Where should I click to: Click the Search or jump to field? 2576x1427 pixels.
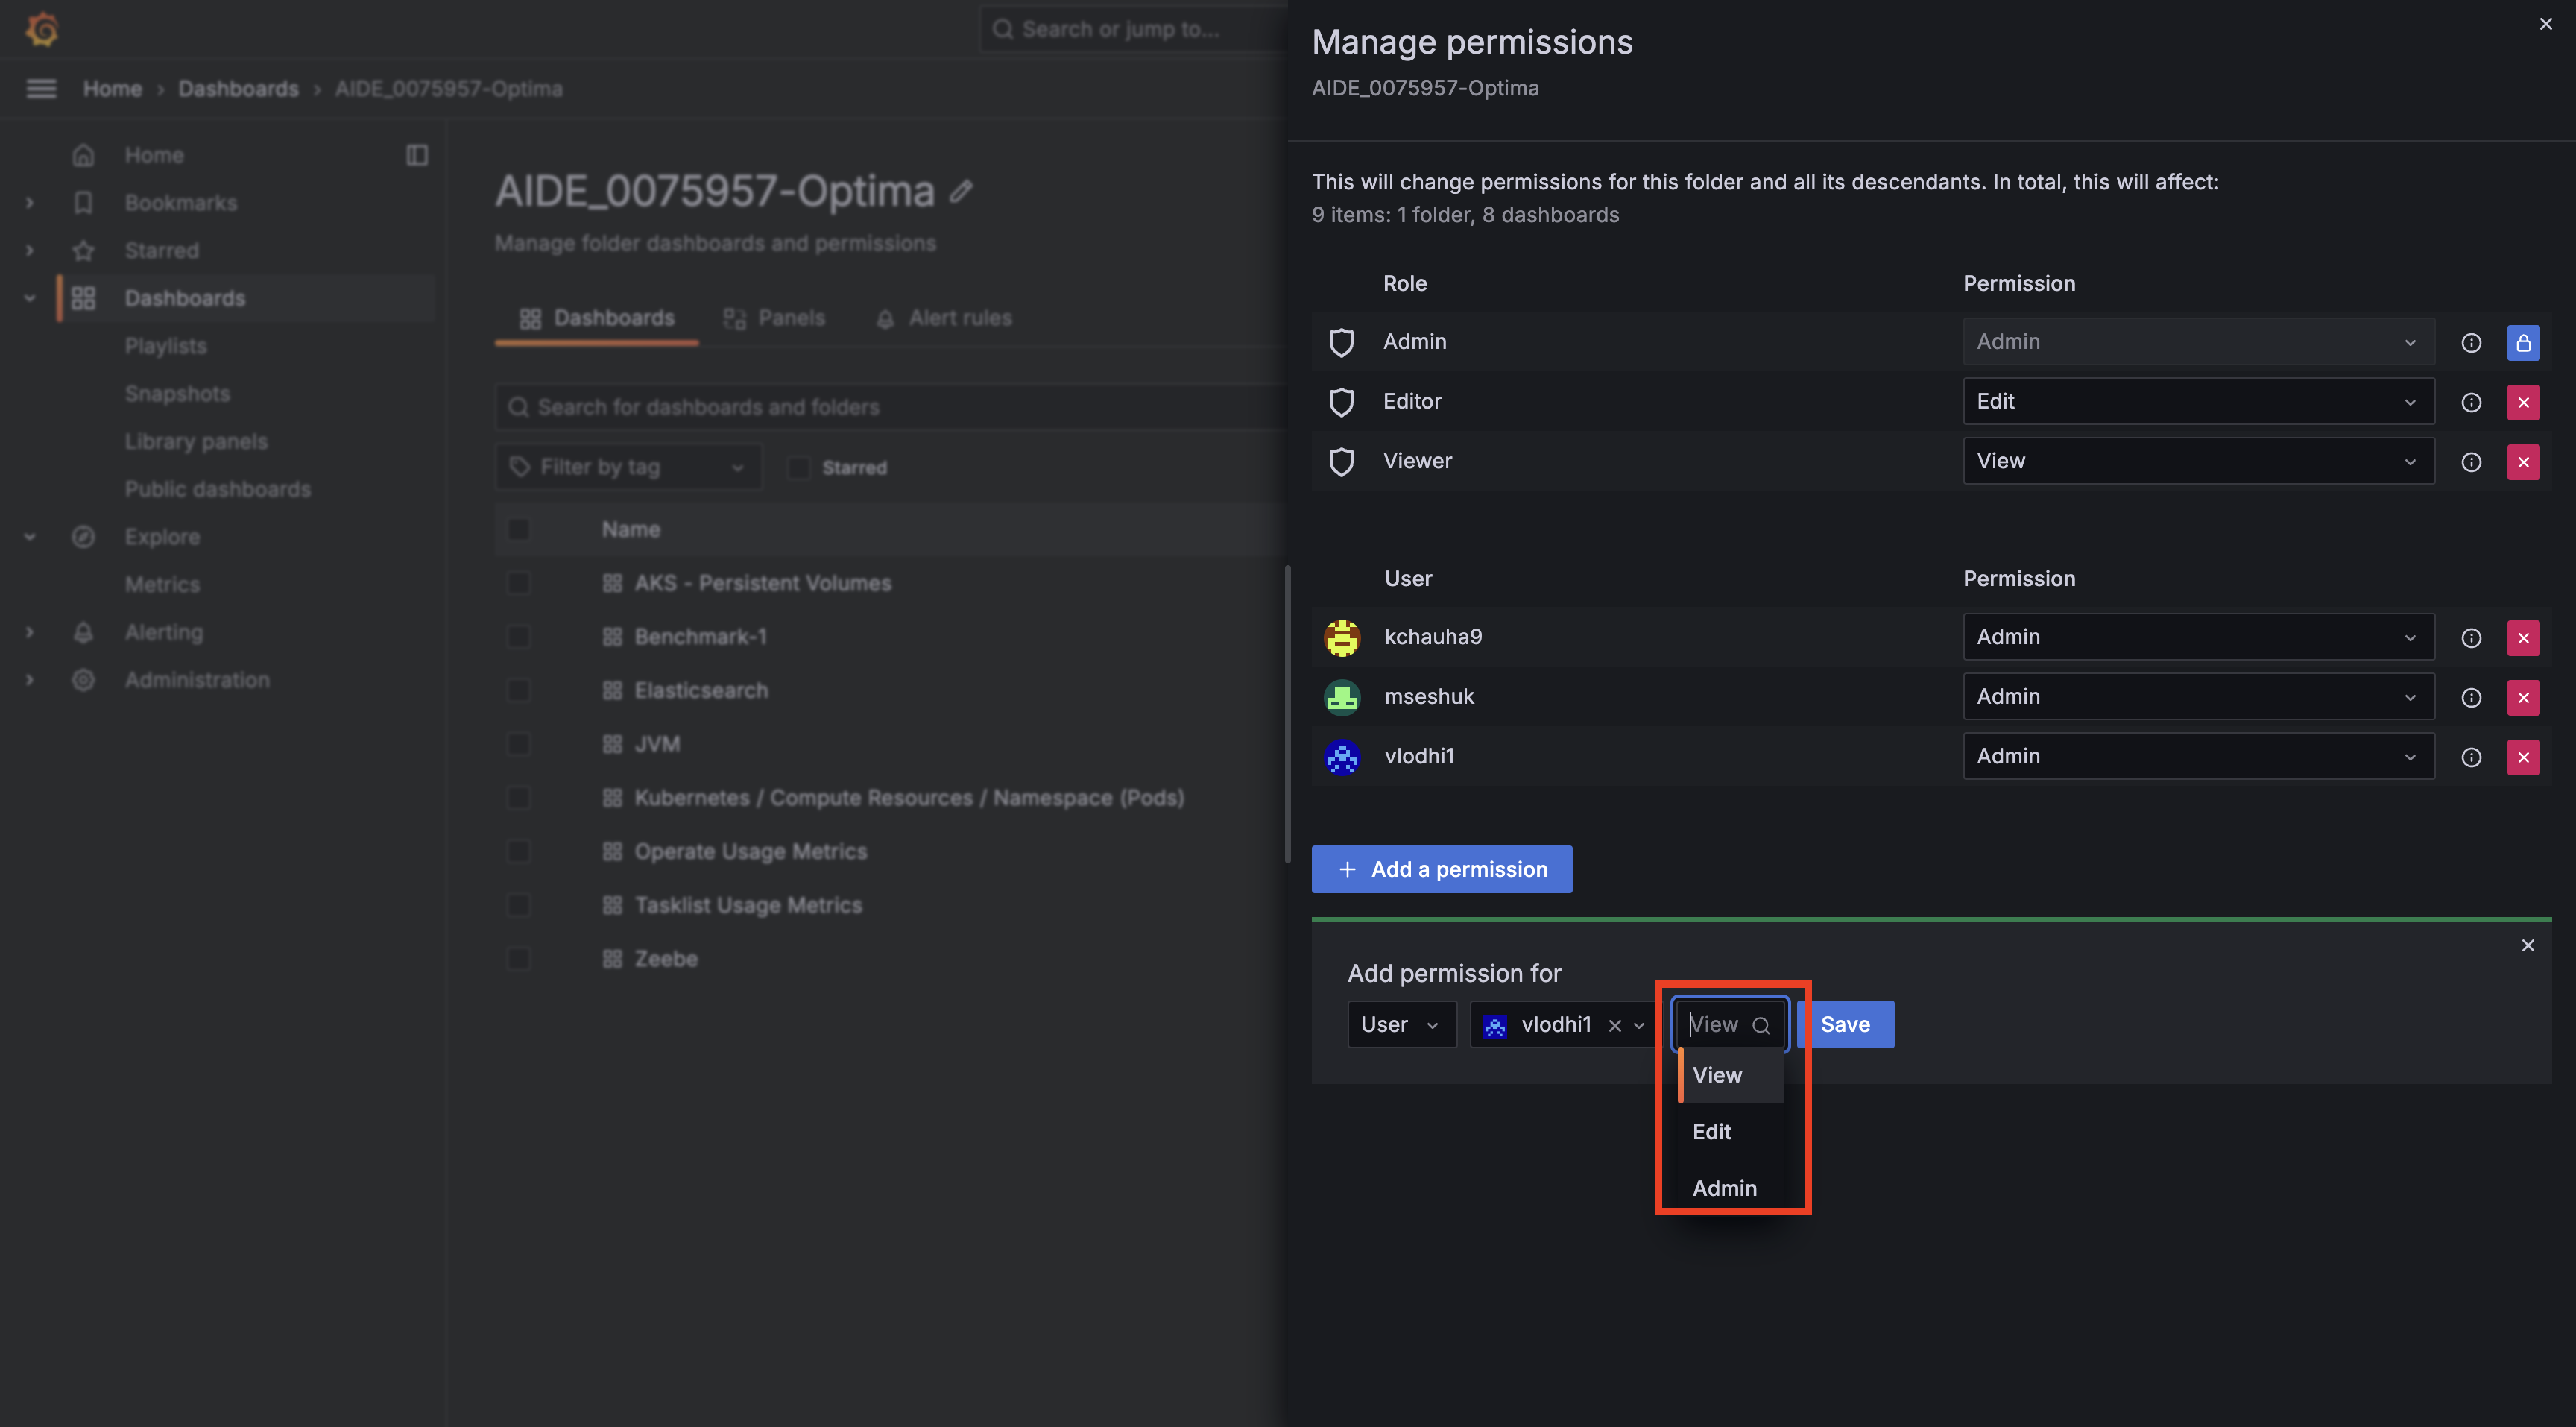[1135, 29]
